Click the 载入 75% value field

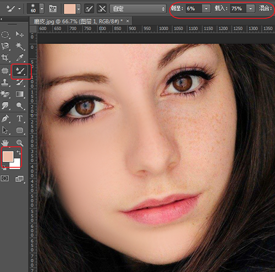point(238,9)
